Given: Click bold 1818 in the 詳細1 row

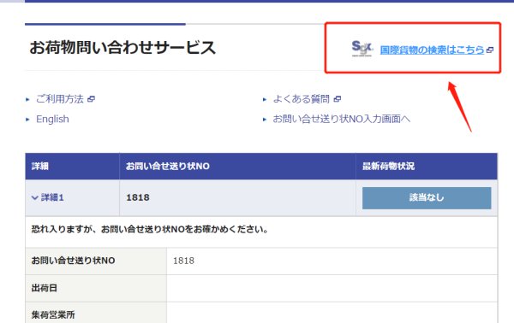Looking at the screenshot, I should 138,197.
